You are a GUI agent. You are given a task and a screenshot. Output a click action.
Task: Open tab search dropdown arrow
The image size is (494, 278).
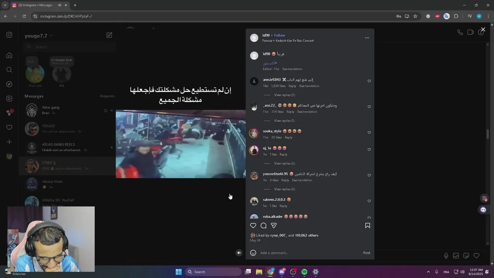(x=5, y=5)
